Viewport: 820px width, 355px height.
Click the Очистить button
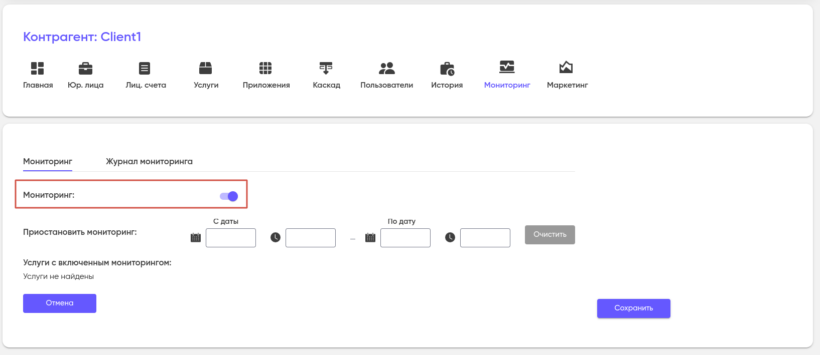tap(550, 235)
